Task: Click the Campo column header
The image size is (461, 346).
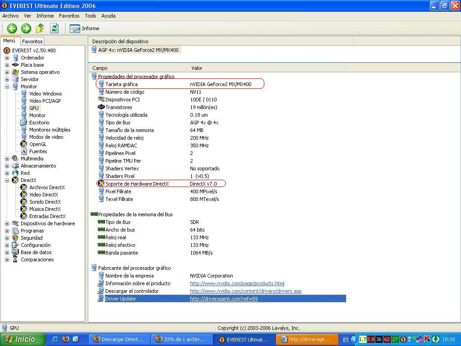Action: (x=138, y=68)
